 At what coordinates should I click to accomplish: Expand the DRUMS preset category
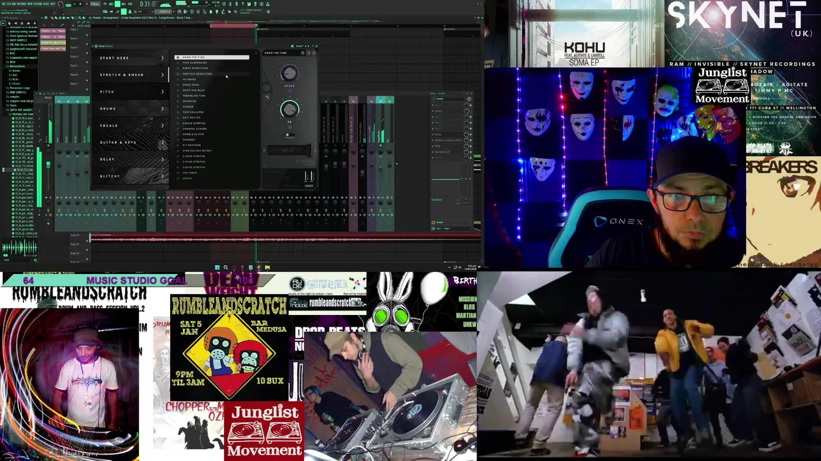(131, 108)
